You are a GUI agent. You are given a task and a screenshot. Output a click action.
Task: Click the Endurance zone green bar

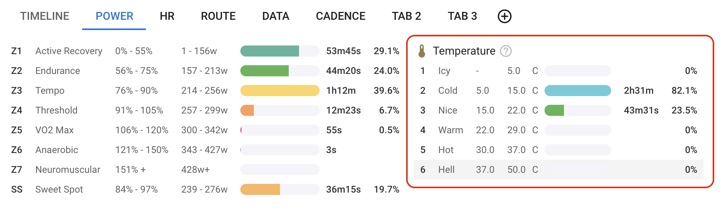pos(265,71)
